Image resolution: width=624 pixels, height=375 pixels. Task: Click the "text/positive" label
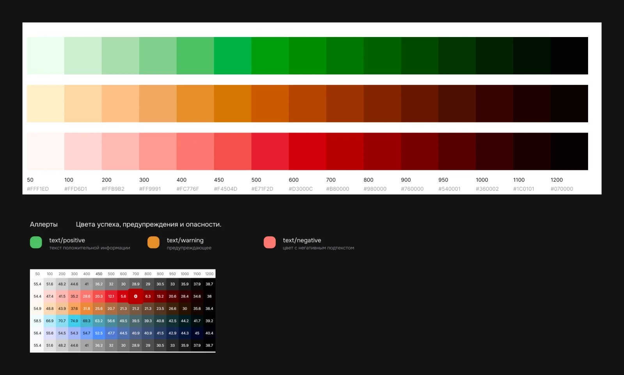[x=67, y=241]
